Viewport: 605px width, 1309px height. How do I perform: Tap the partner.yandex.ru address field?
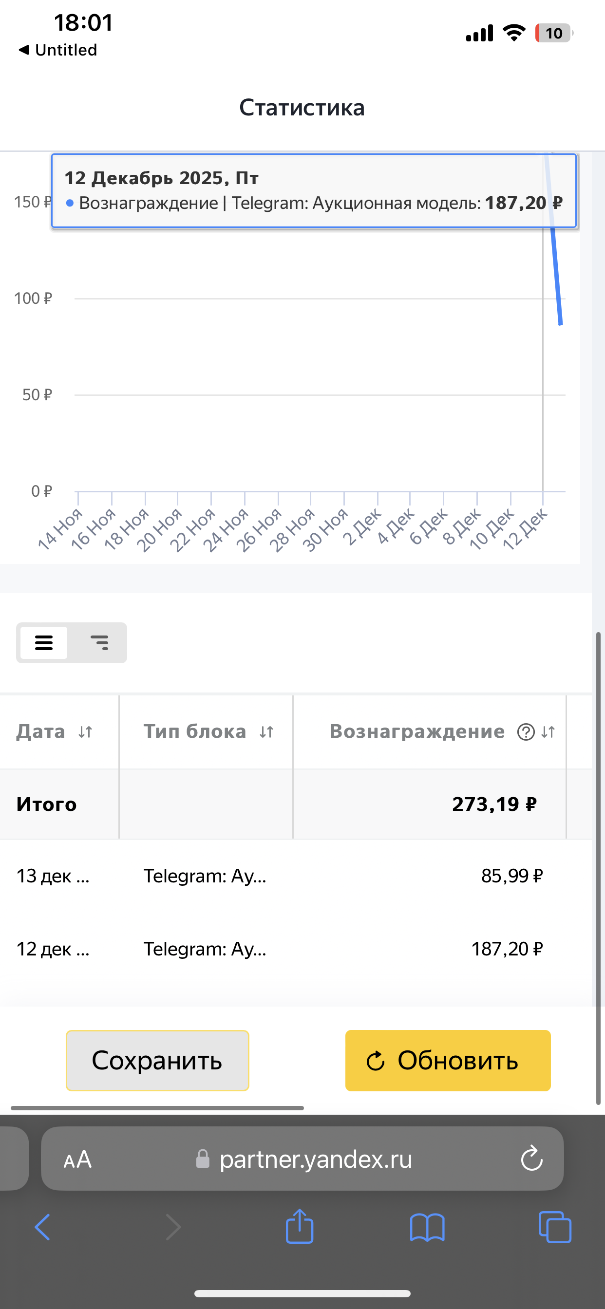(x=315, y=1159)
